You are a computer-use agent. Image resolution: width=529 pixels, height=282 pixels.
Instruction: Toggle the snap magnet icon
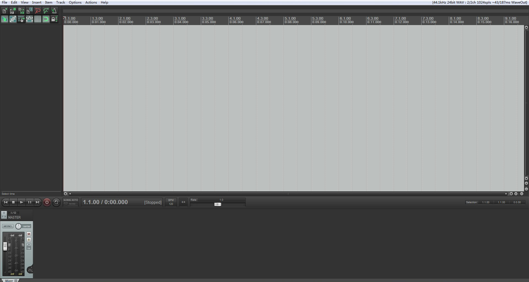(x=46, y=19)
